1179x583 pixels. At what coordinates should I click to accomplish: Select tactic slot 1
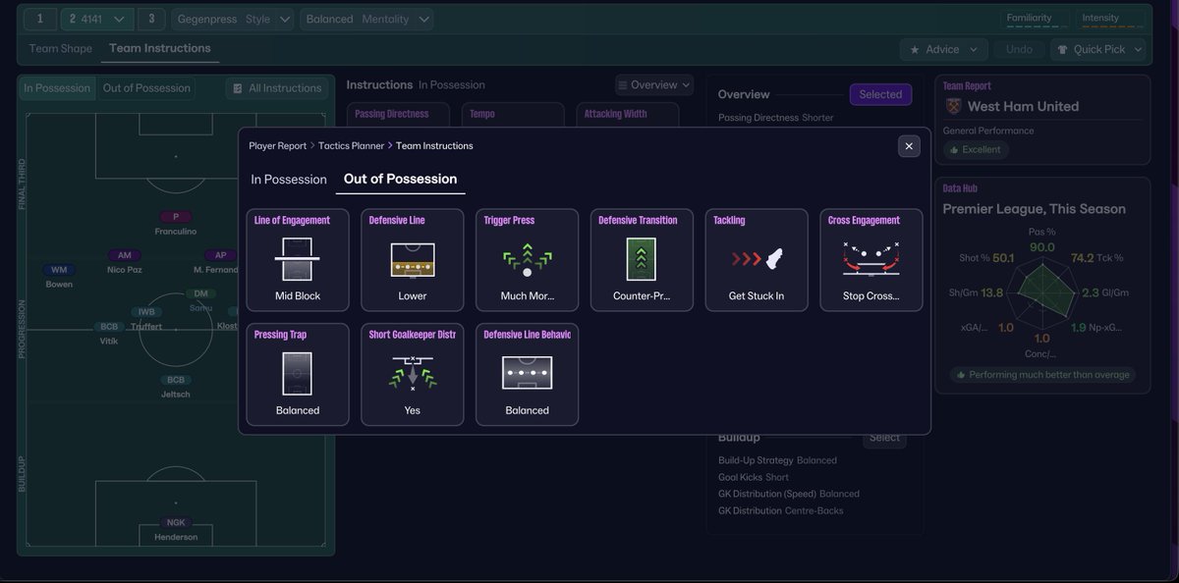pos(40,19)
